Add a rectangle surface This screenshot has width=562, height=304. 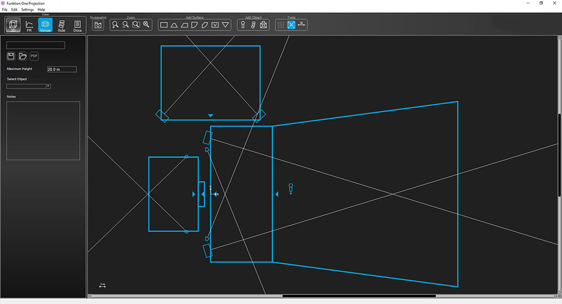pyautogui.click(x=164, y=25)
